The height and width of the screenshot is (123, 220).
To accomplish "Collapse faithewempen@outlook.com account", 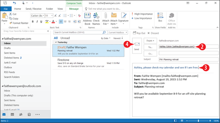I will 2,86.
